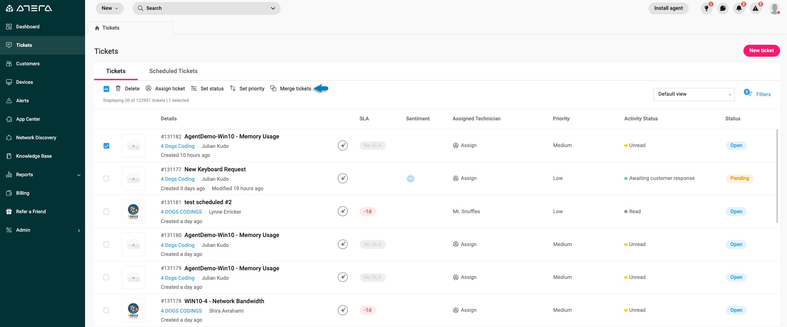Open the alert triangle icon in header
Viewport: 787px width, 327px height.
tap(755, 8)
